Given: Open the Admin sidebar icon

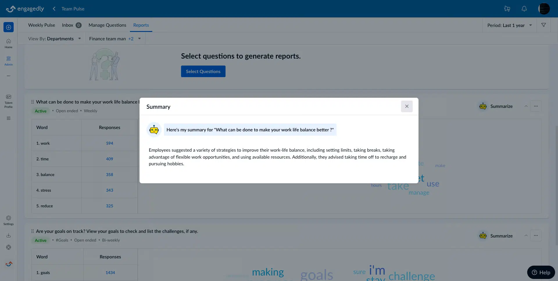Looking at the screenshot, I should [8, 61].
